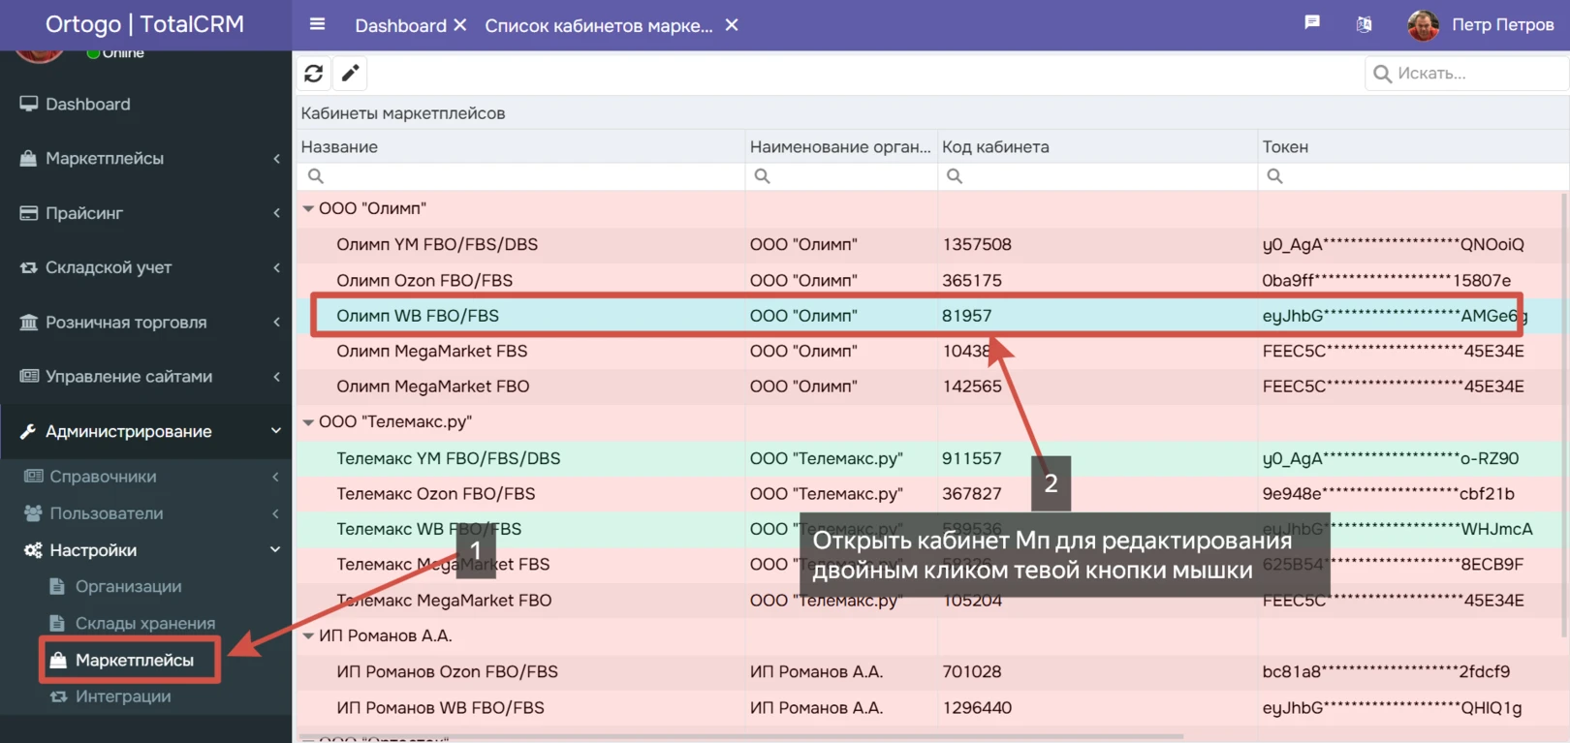Viewport: 1570px width, 743px height.
Task: Select the row Олимп WB FBO/FBS
Action: pyautogui.click(x=930, y=315)
